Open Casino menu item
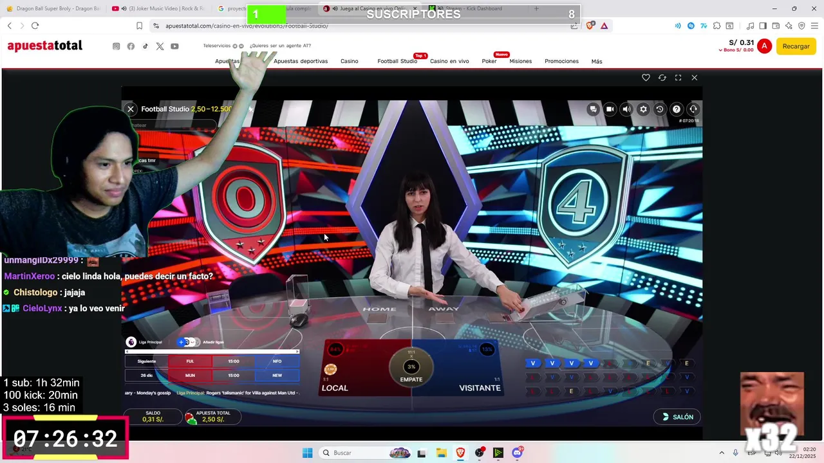824x463 pixels. (350, 61)
